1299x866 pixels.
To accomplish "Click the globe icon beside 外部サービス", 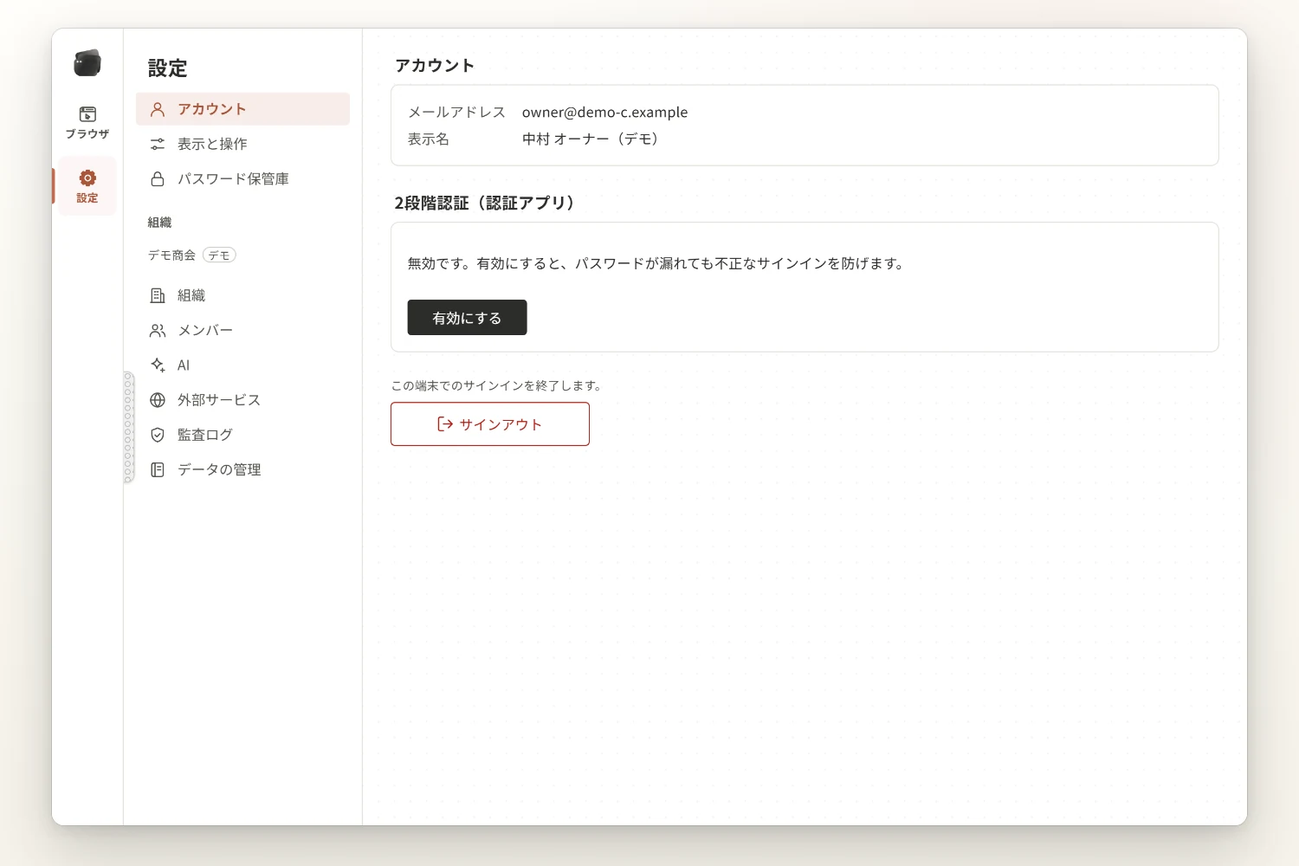I will pyautogui.click(x=158, y=399).
